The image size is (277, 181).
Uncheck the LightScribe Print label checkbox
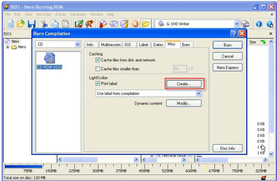coord(98,84)
